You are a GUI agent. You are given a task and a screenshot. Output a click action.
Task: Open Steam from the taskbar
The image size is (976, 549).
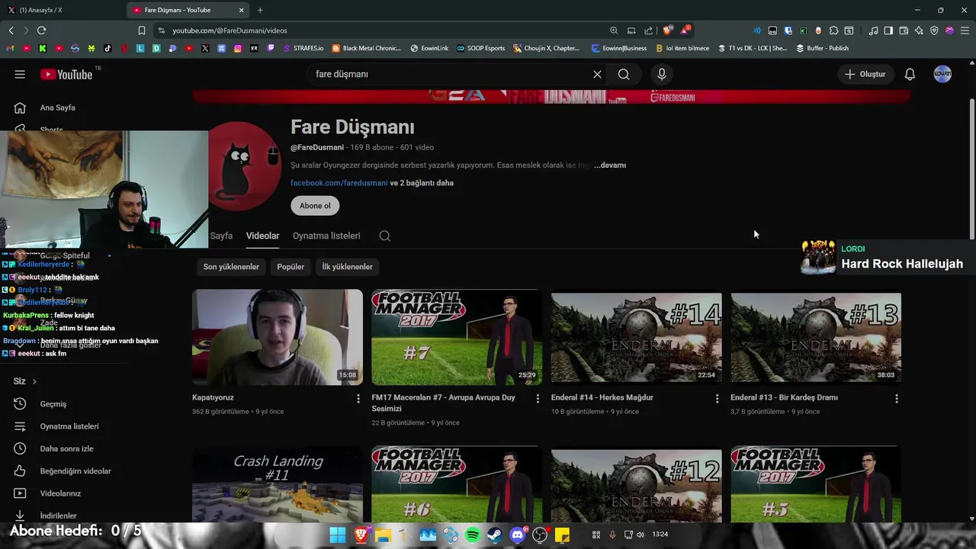pyautogui.click(x=495, y=535)
